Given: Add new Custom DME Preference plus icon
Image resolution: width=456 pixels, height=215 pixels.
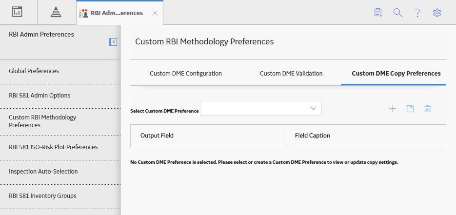Looking at the screenshot, I should click(393, 109).
